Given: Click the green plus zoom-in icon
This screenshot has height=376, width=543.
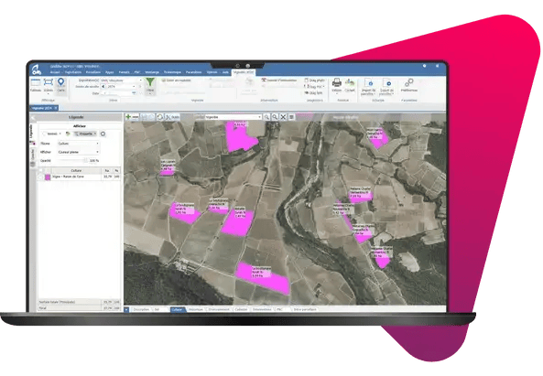Looking at the screenshot, I should coord(128,117).
